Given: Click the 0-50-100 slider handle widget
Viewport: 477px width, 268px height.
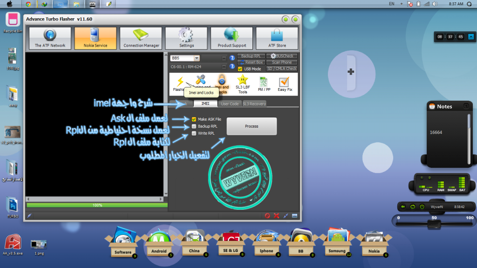Looking at the screenshot, I should pos(434,225).
